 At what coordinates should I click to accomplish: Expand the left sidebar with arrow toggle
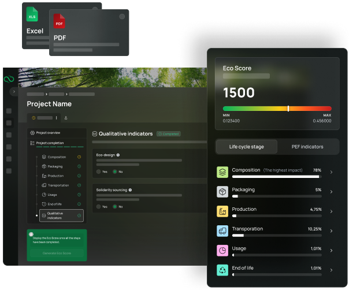14,91
